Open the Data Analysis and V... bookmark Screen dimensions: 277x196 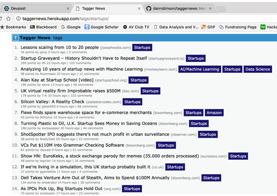click(176, 27)
